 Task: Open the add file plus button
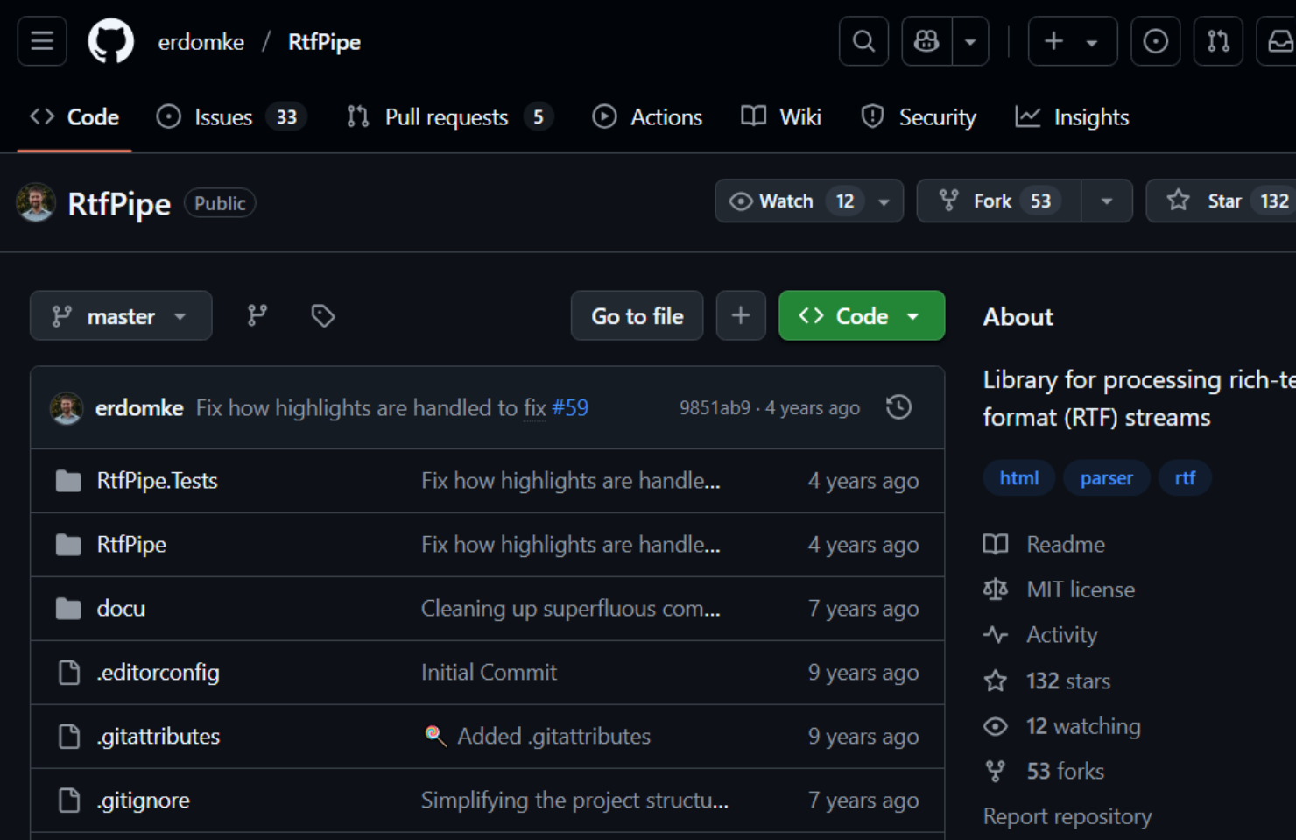coord(741,315)
